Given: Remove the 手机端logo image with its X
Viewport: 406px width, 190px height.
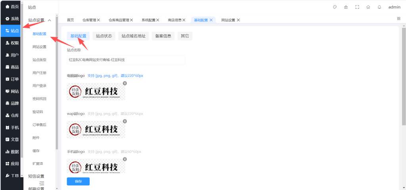Looking at the screenshot, I should [x=125, y=159].
